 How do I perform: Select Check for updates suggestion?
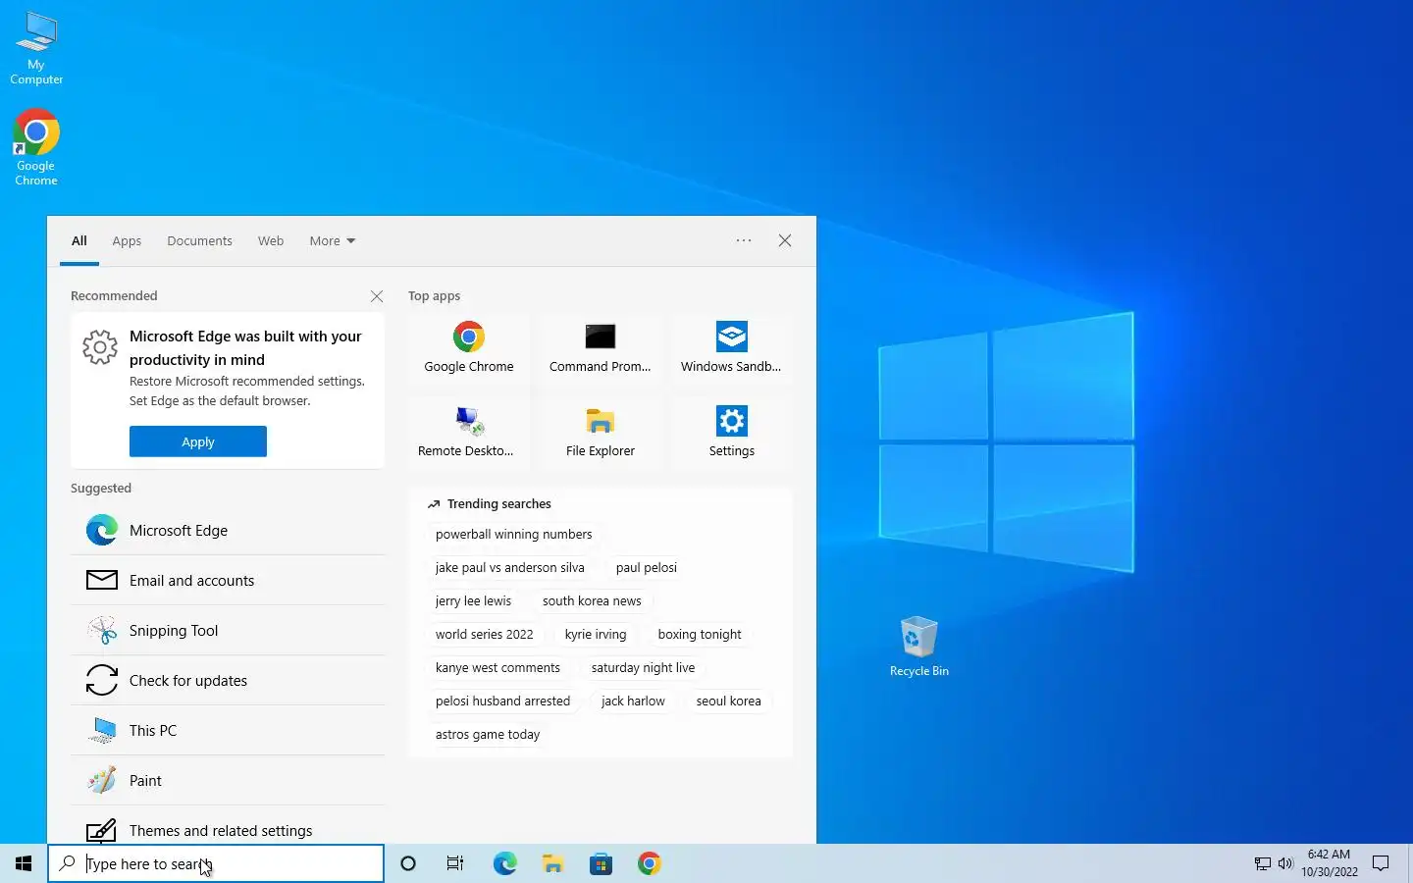[228, 680]
